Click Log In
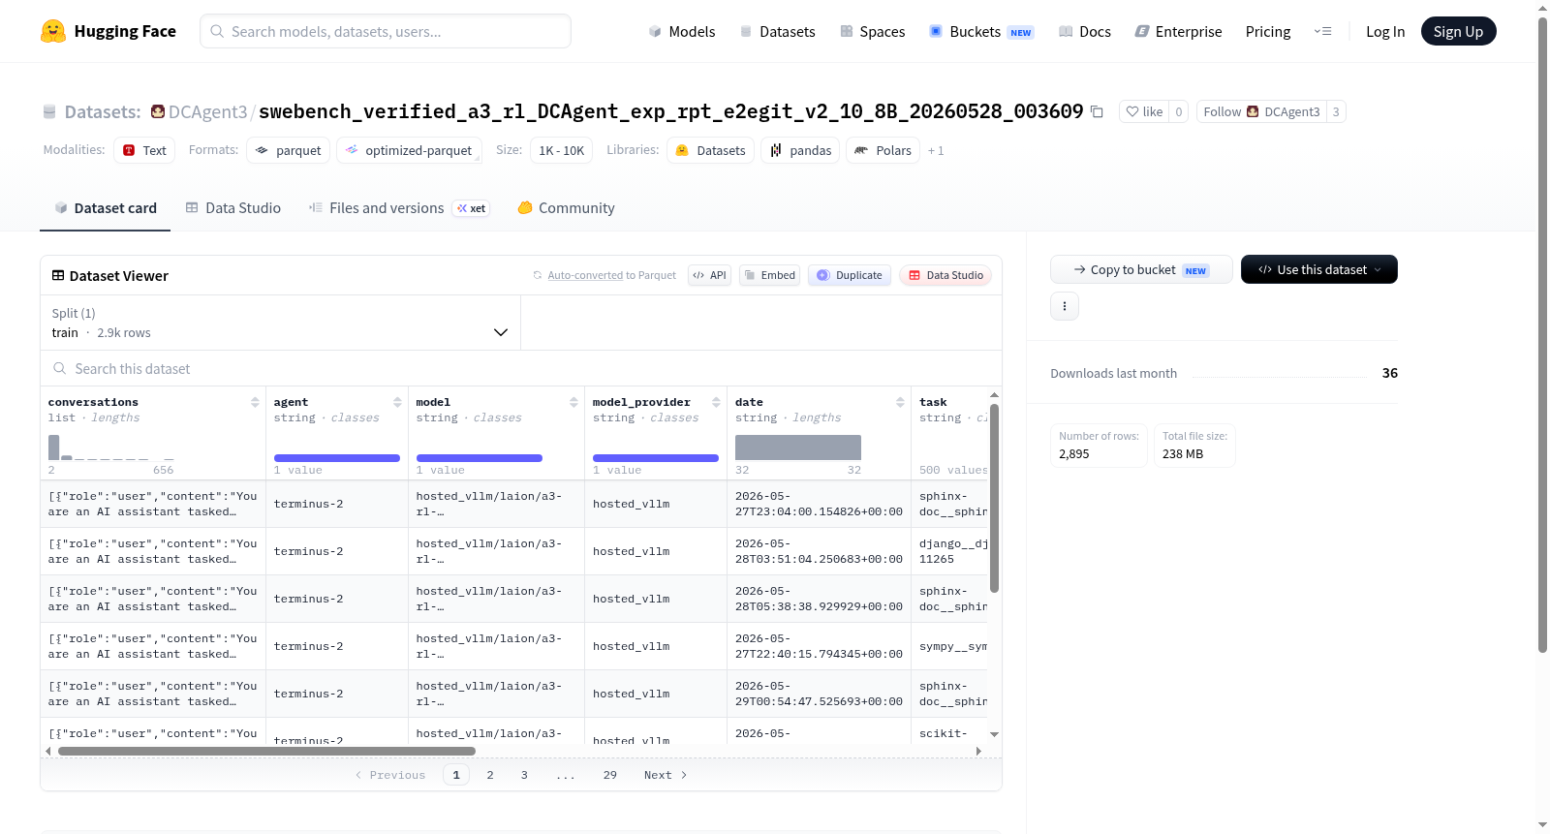This screenshot has height=834, width=1550. coord(1385,31)
